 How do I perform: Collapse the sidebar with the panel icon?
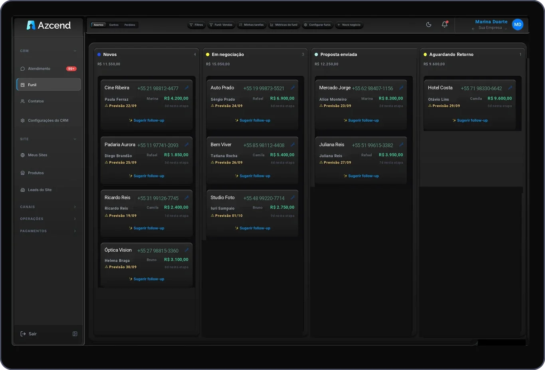[75, 334]
